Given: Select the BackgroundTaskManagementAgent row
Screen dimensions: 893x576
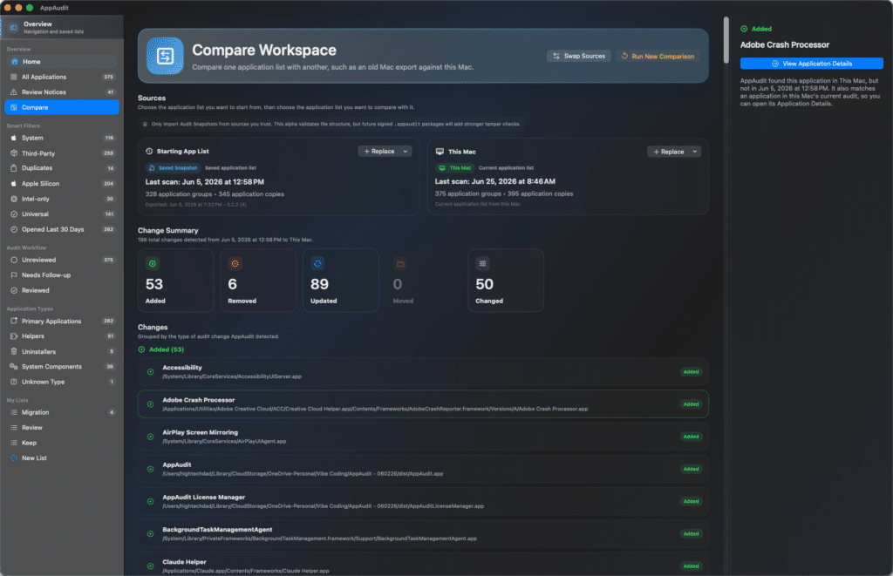Looking at the screenshot, I should [x=423, y=534].
